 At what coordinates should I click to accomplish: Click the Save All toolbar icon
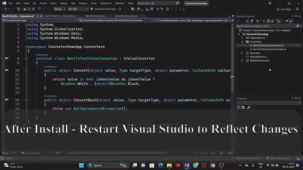click(34, 9)
